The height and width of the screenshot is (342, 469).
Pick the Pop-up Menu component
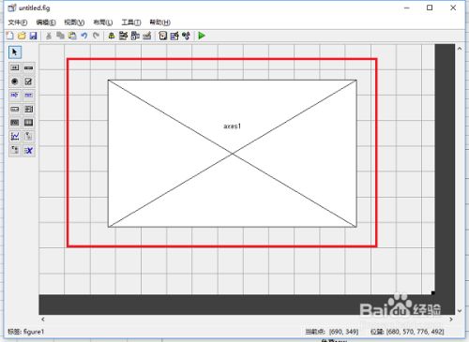(x=15, y=109)
